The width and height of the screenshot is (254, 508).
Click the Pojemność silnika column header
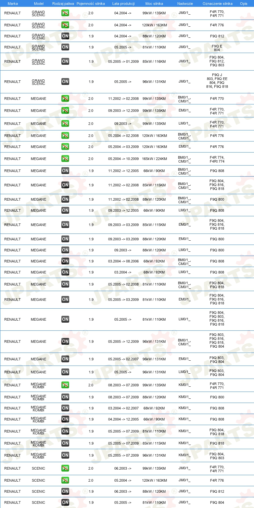91,4
